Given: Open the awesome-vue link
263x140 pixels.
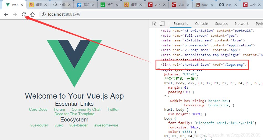Looking at the screenshot, I should 106,125.
